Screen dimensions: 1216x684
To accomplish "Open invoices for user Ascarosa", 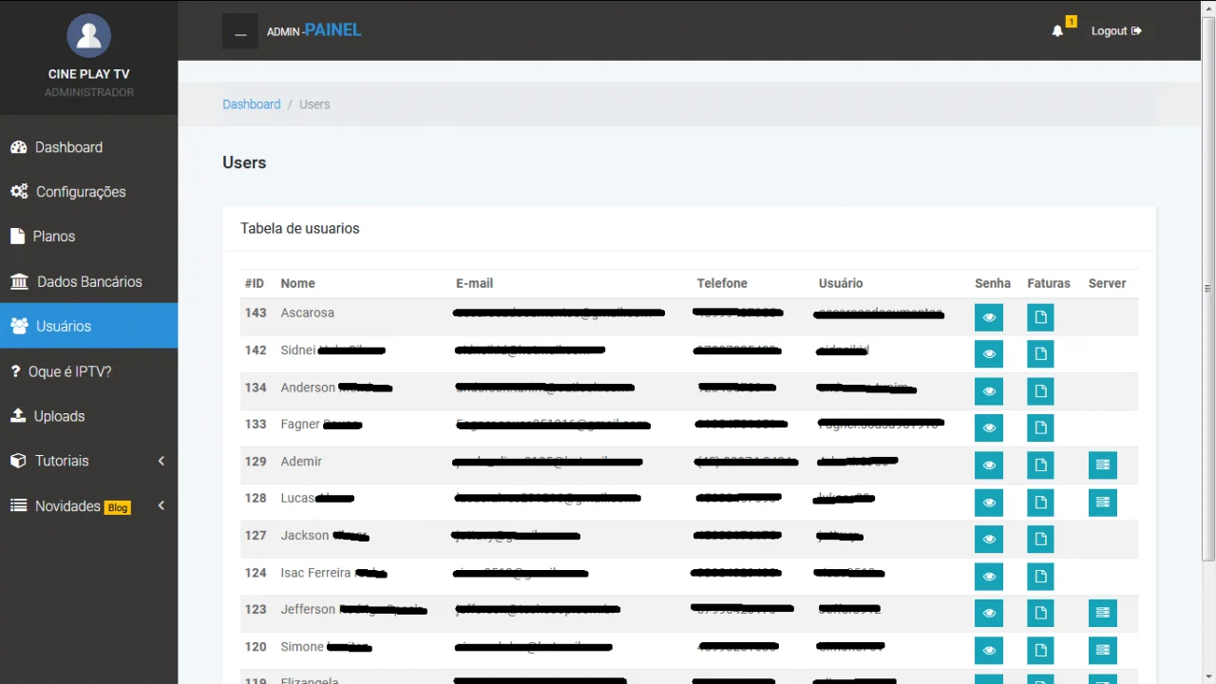I will point(1040,317).
